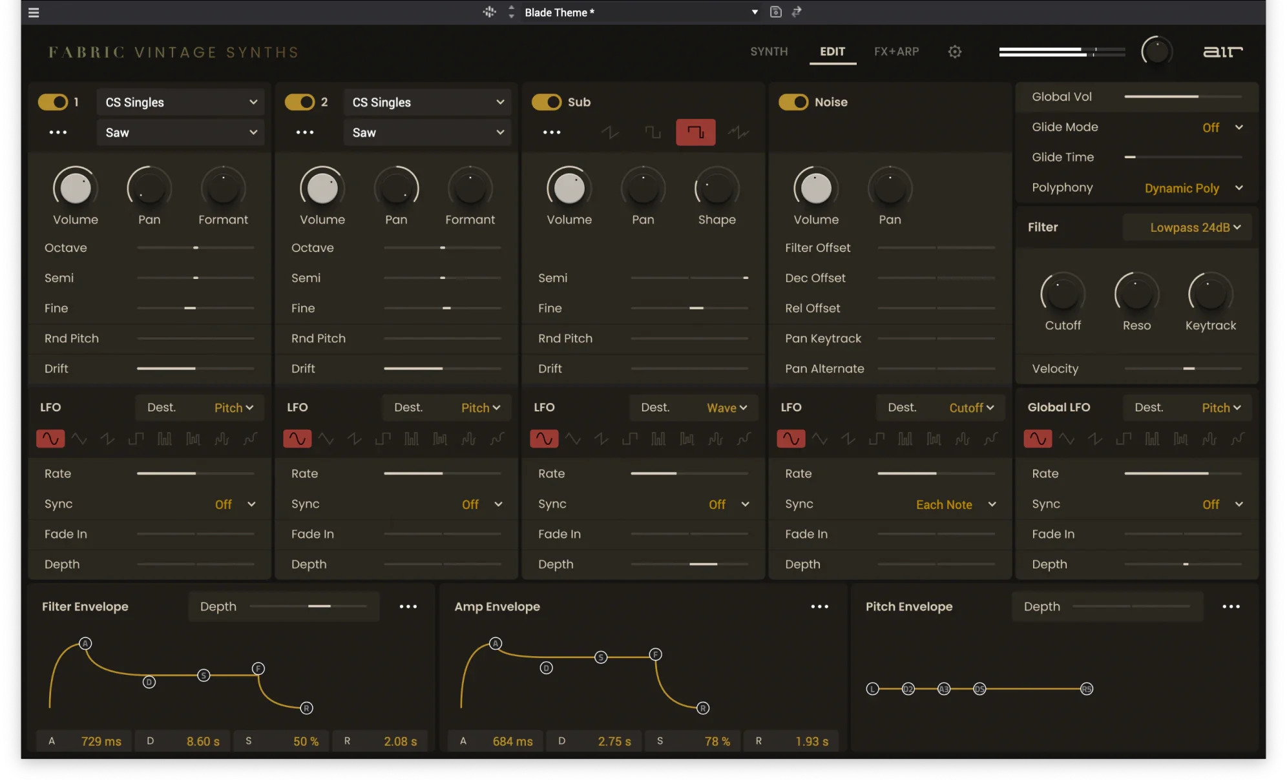Screen dimensions: 1287x784
Task: Select sine wave for Sub LFO
Action: [x=544, y=439]
